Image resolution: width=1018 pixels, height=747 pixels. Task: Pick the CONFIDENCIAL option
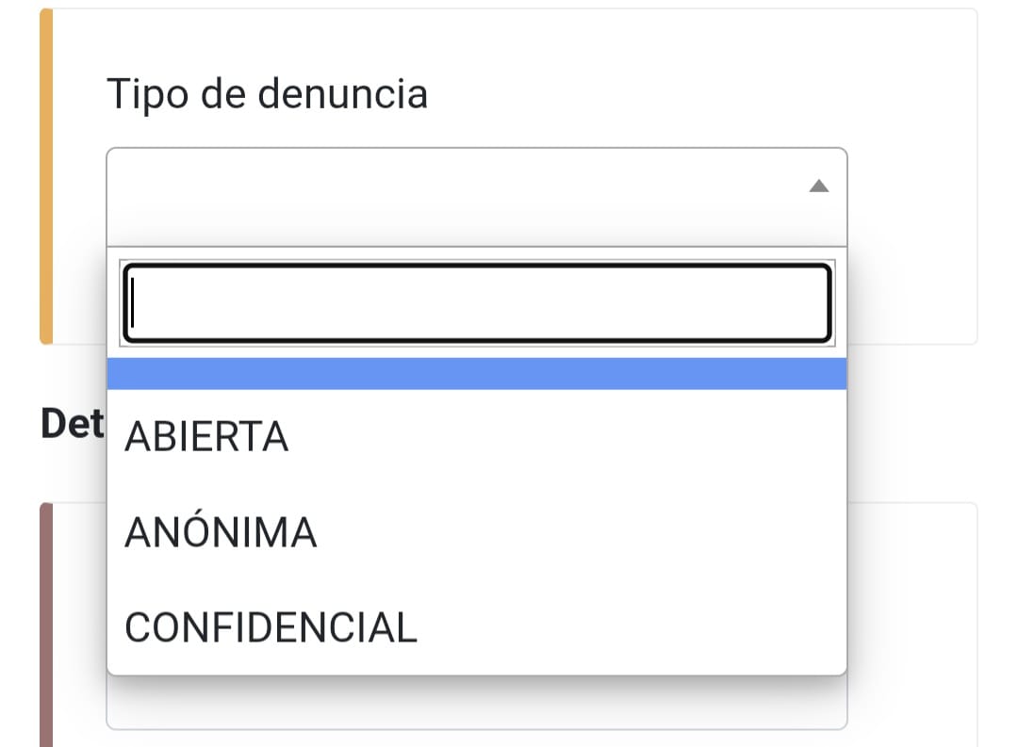coord(271,628)
